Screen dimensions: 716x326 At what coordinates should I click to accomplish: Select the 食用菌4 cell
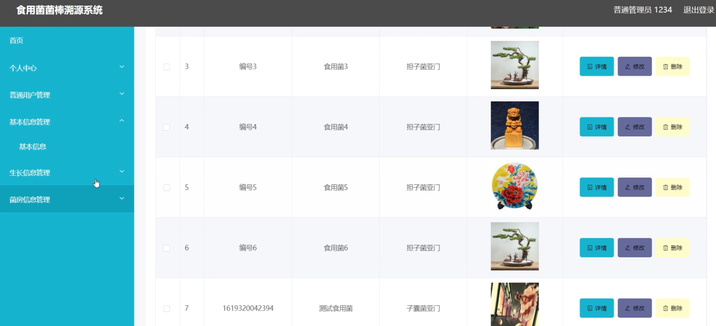click(x=336, y=127)
